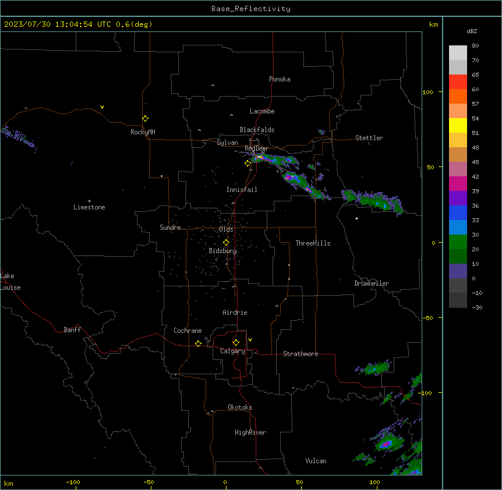
Task: Click the white plus marker west of Drumheller region
Action: tap(356, 218)
